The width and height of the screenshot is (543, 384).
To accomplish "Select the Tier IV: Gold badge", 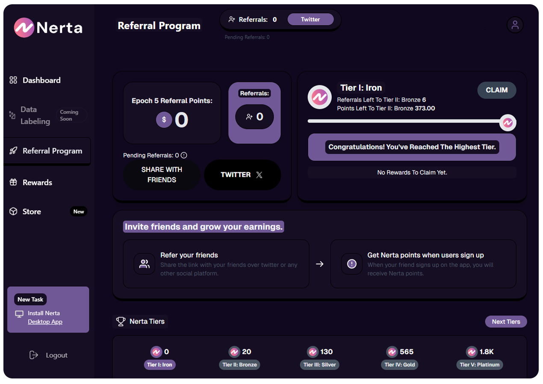I will [400, 365].
